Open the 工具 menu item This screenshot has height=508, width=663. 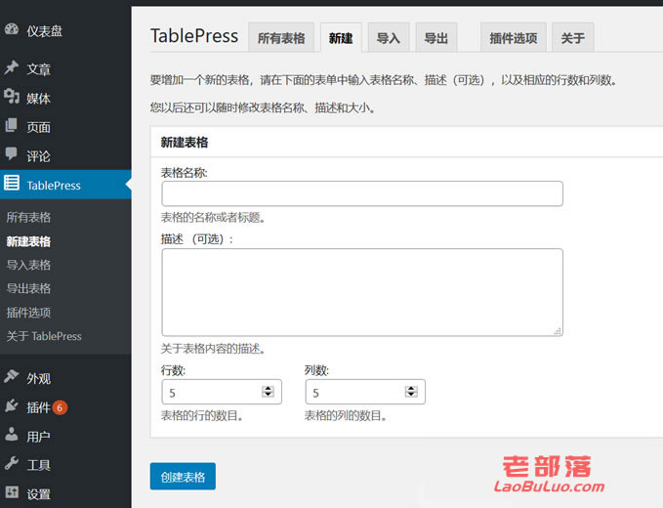pos(38,465)
